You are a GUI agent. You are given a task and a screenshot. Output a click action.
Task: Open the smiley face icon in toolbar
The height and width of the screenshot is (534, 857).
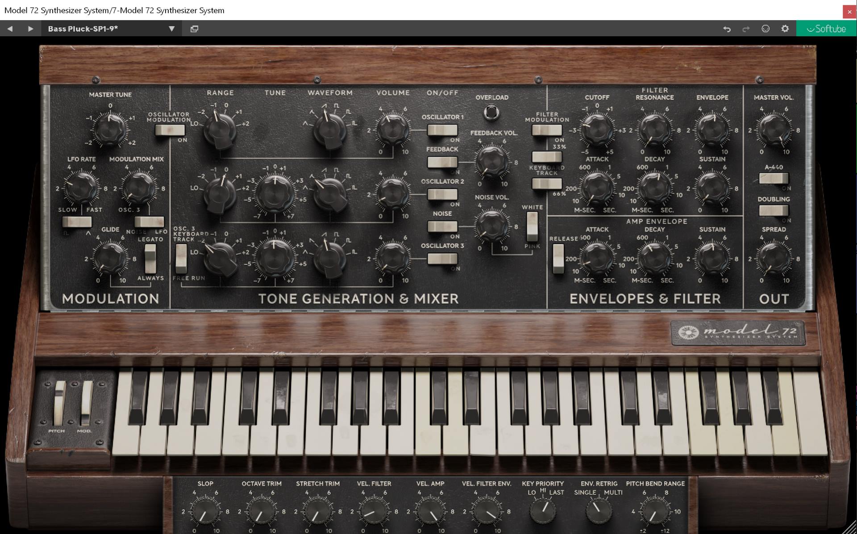(765, 29)
